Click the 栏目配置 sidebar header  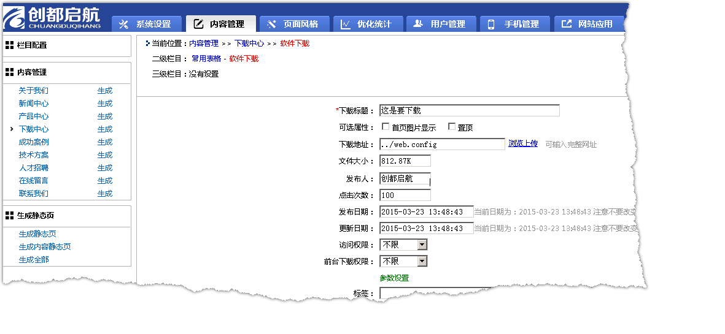pos(67,45)
